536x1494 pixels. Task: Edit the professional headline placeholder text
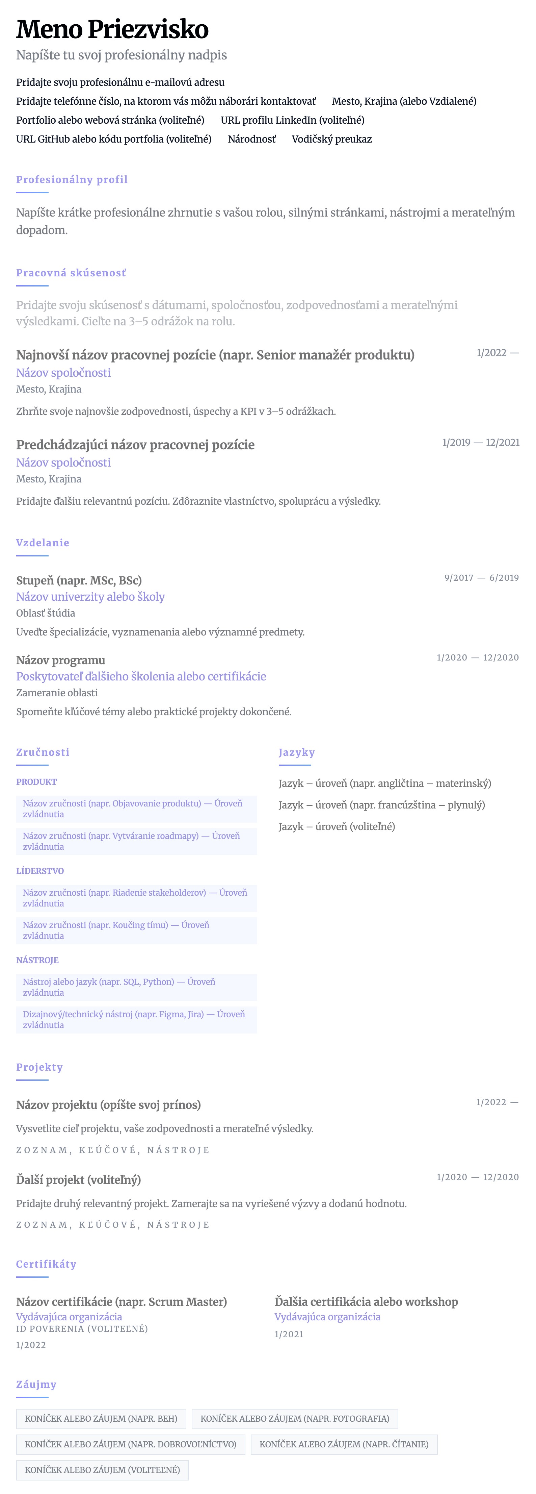pos(121,55)
